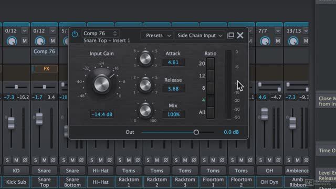This screenshot has height=189, width=336.
Task: Toggle the M button beside Snare Top pan knob
Action: tap(52, 41)
